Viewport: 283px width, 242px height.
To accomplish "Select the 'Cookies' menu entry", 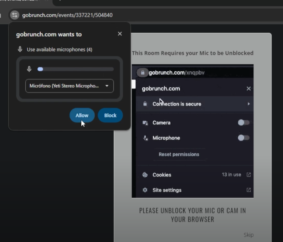I will pyautogui.click(x=162, y=175).
